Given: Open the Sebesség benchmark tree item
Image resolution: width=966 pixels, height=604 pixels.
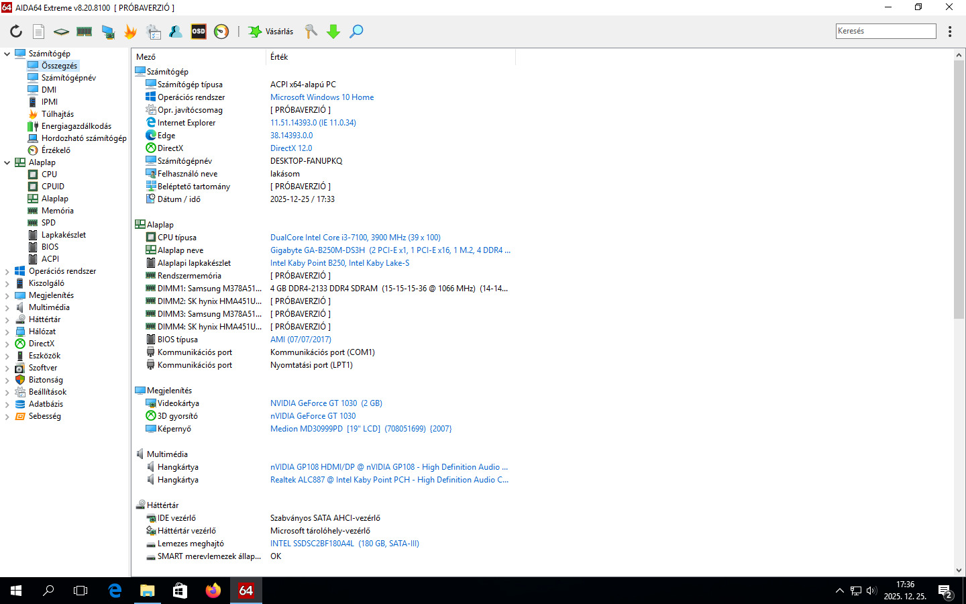Looking at the screenshot, I should (45, 416).
